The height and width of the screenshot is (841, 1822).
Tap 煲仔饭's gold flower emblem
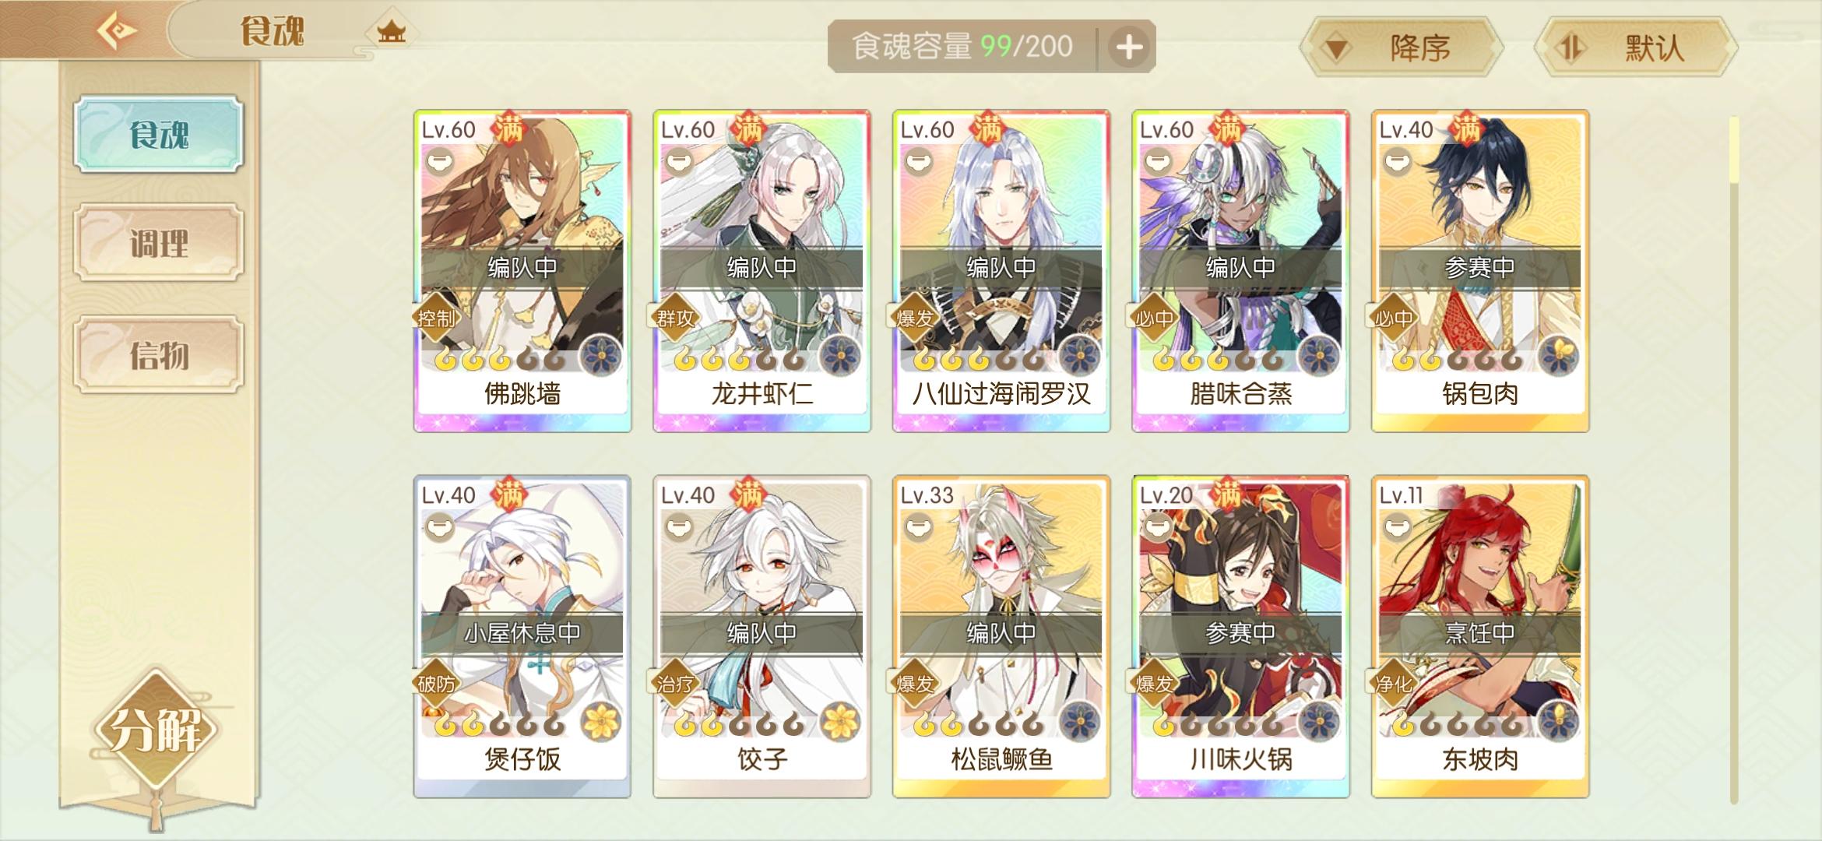pos(601,722)
